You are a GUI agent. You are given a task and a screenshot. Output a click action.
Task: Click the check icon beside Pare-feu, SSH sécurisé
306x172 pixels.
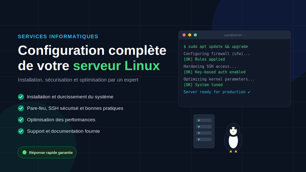tap(21, 108)
